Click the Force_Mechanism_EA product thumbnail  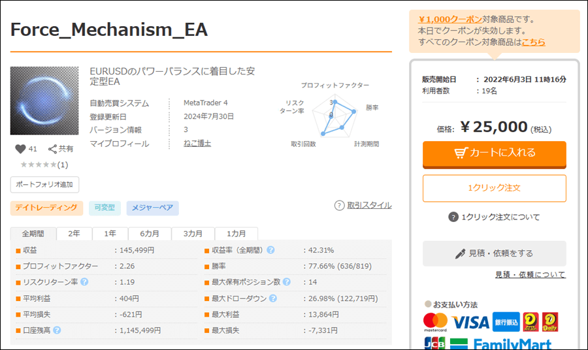[44, 101]
